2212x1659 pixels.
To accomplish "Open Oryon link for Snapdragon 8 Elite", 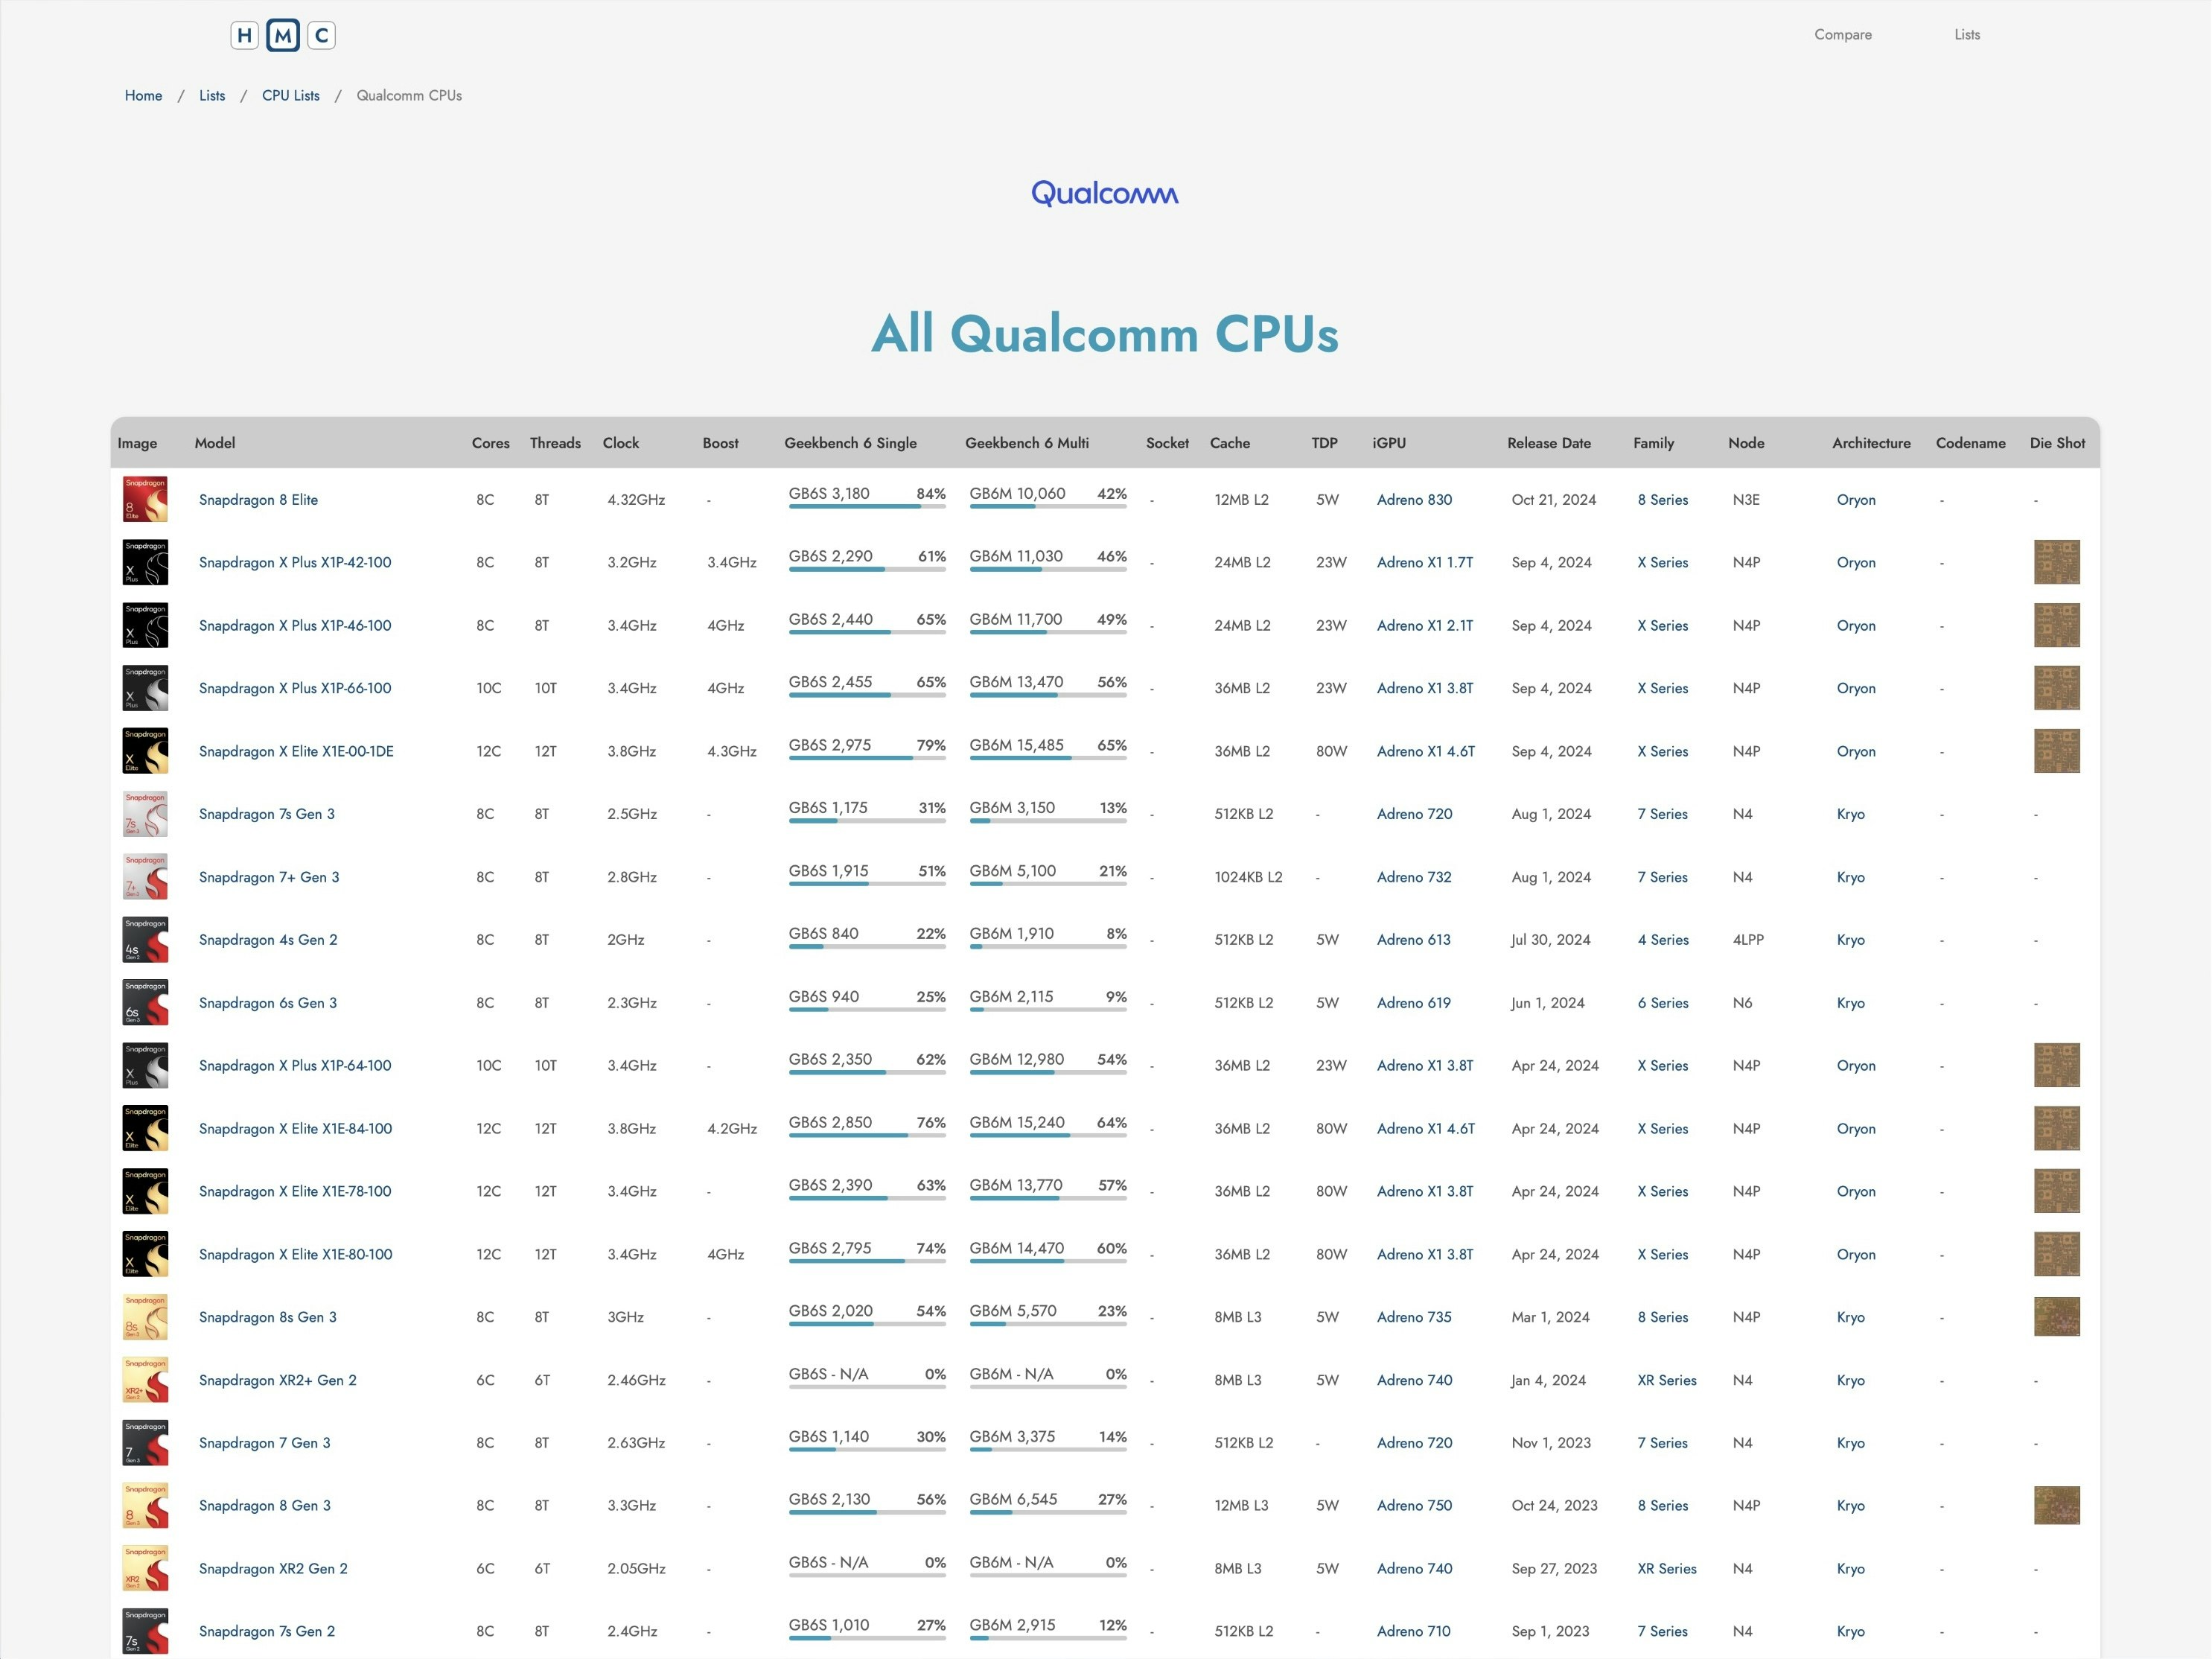I will pos(1856,500).
